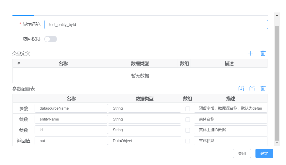286x165 pixels.
Task: Add a new variable with the plus icon
Action: pos(251,53)
